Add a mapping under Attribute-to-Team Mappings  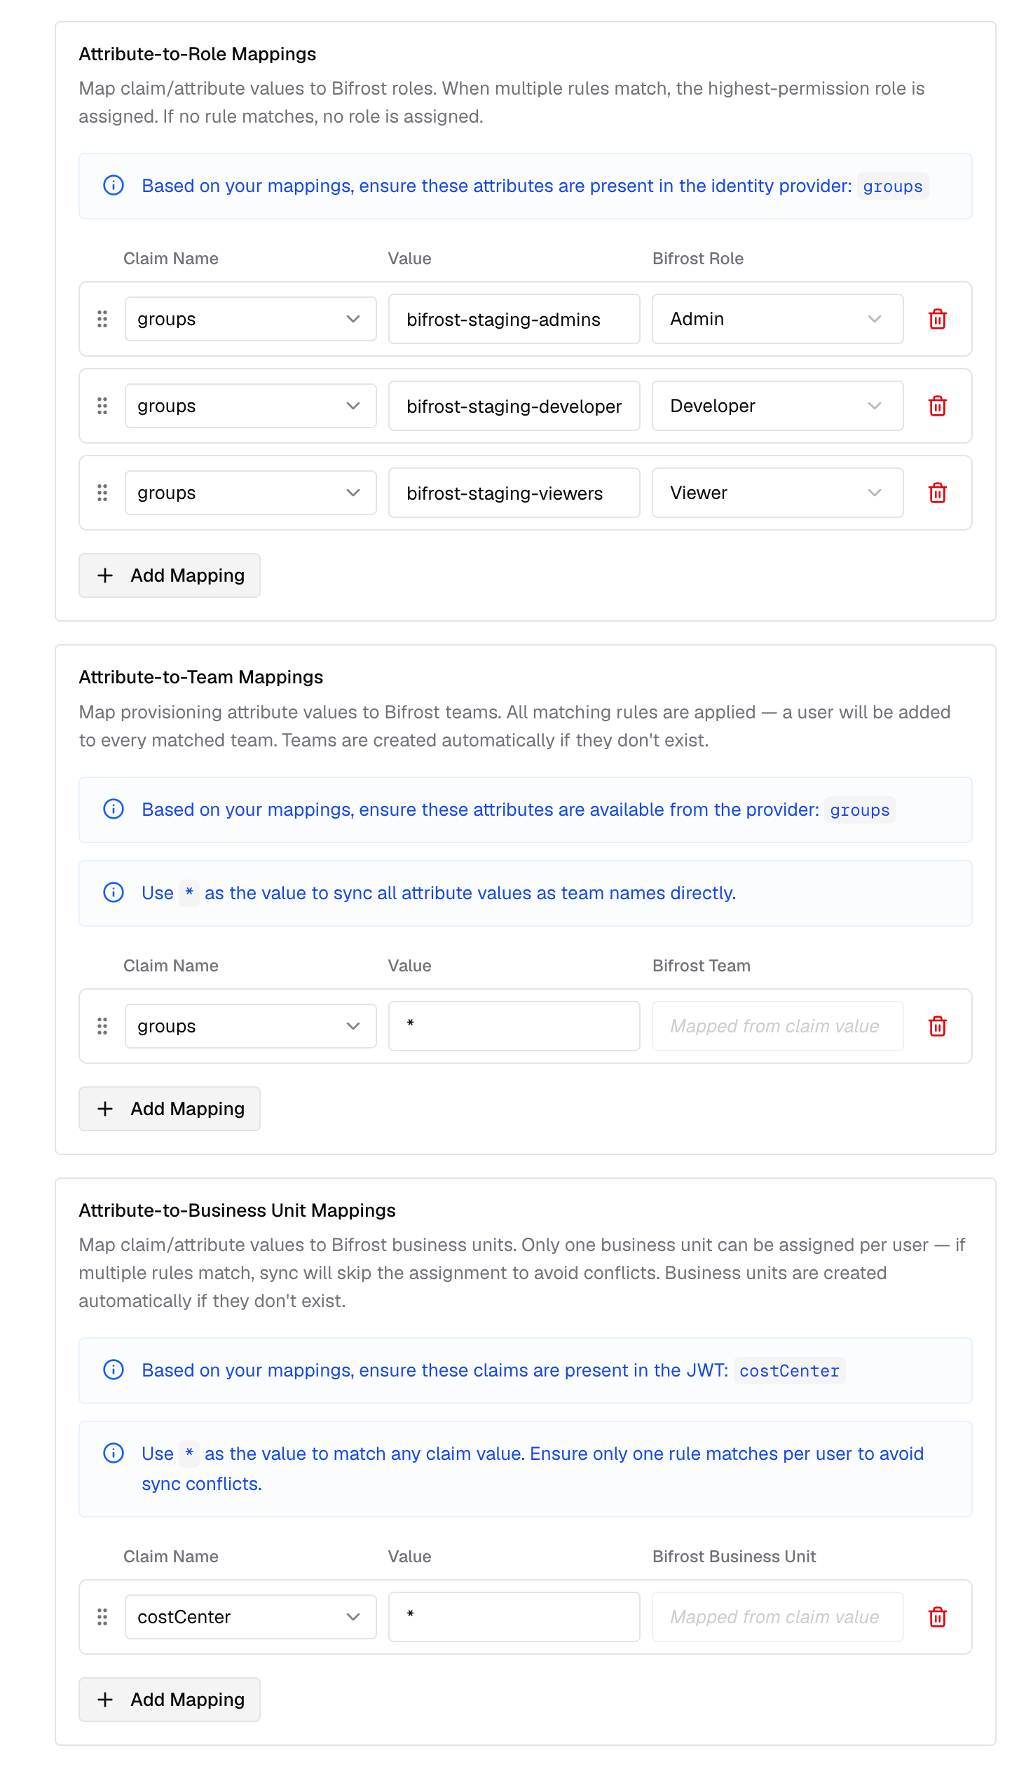point(170,1109)
